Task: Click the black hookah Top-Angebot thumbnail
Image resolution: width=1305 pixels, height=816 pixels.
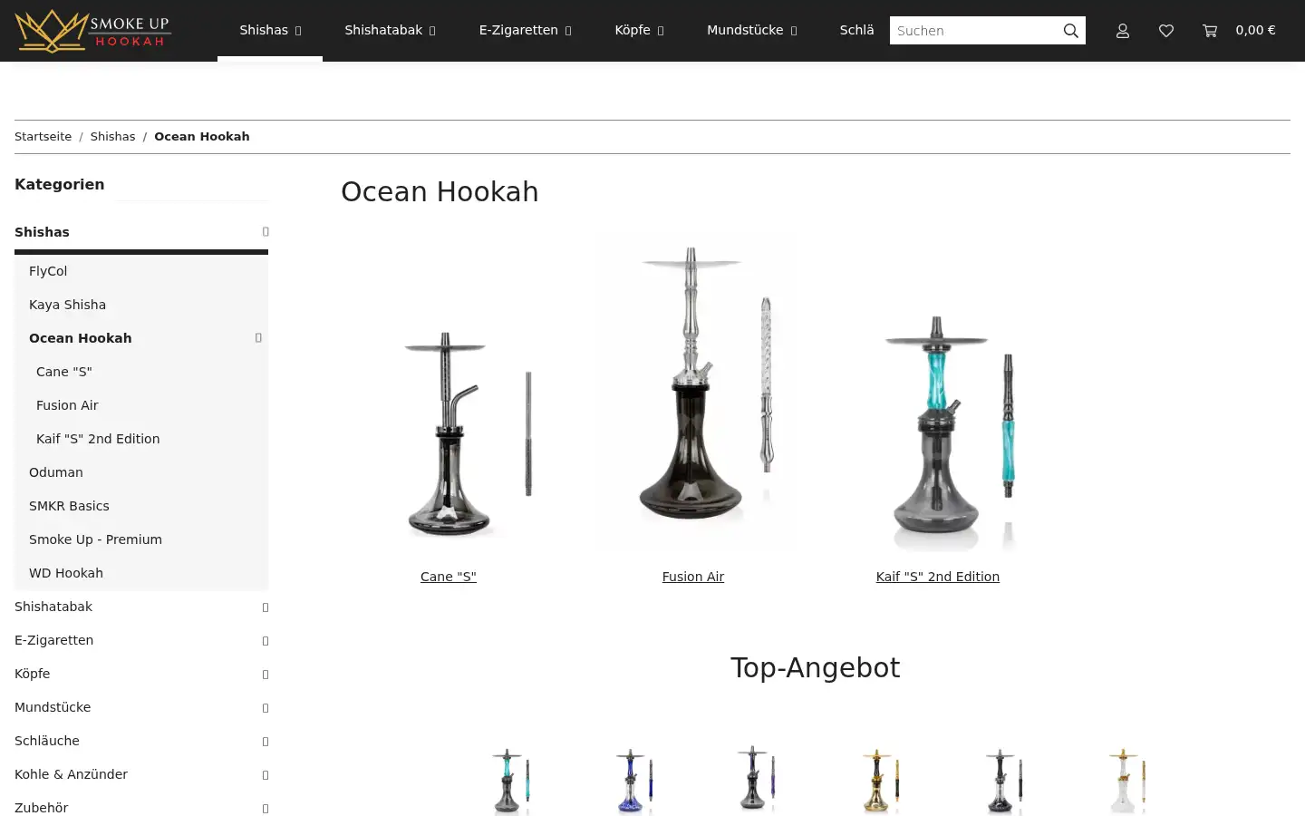Action: click(x=1002, y=780)
